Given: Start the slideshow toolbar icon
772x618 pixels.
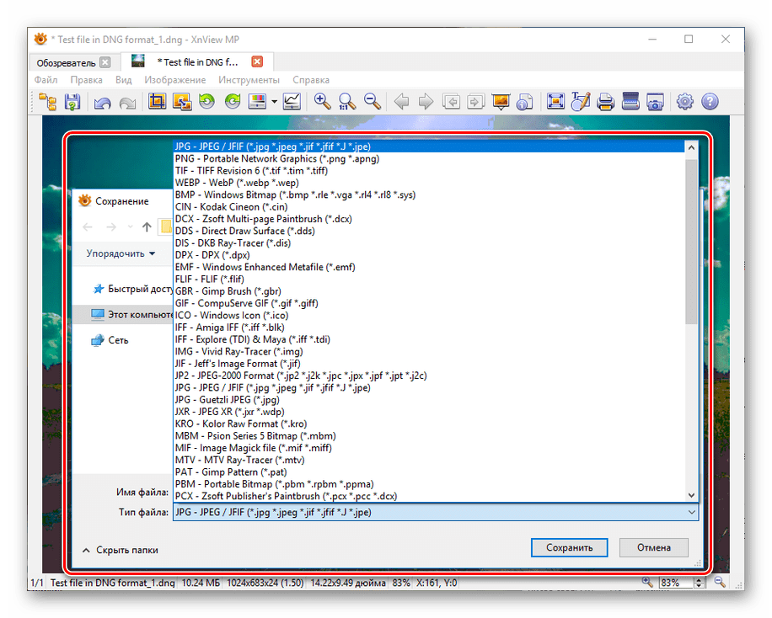Looking at the screenshot, I should tap(501, 102).
